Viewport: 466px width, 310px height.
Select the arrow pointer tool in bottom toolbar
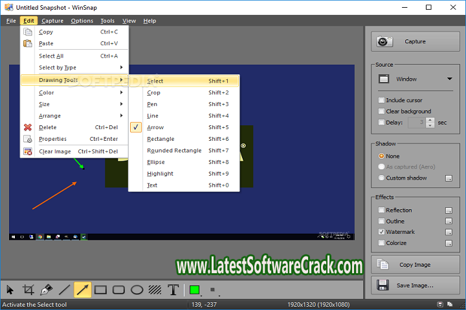[x=10, y=290]
